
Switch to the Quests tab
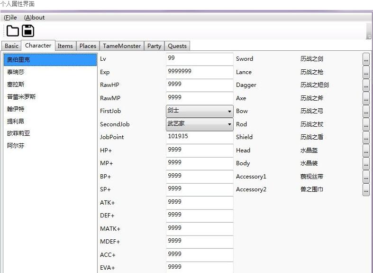(177, 46)
